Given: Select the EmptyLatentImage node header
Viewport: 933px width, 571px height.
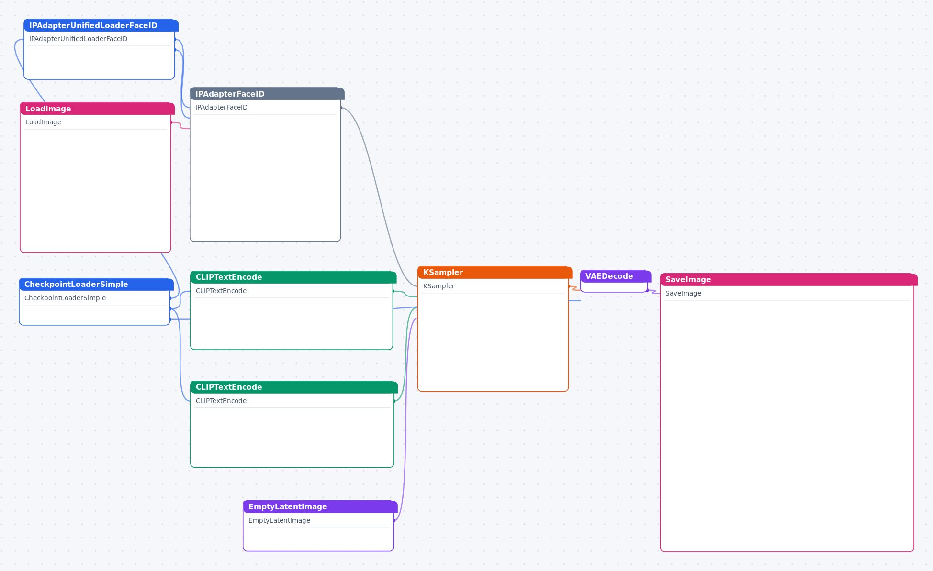Looking at the screenshot, I should click(320, 506).
